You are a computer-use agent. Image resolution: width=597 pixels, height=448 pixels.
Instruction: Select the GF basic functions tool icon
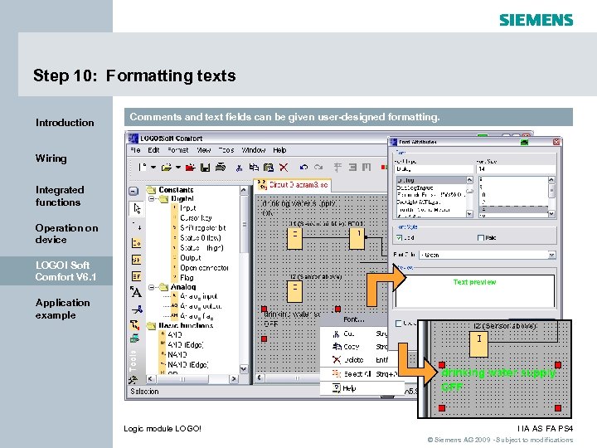pyautogui.click(x=136, y=260)
